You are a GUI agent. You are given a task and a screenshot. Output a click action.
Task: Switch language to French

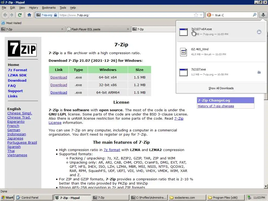(13, 126)
